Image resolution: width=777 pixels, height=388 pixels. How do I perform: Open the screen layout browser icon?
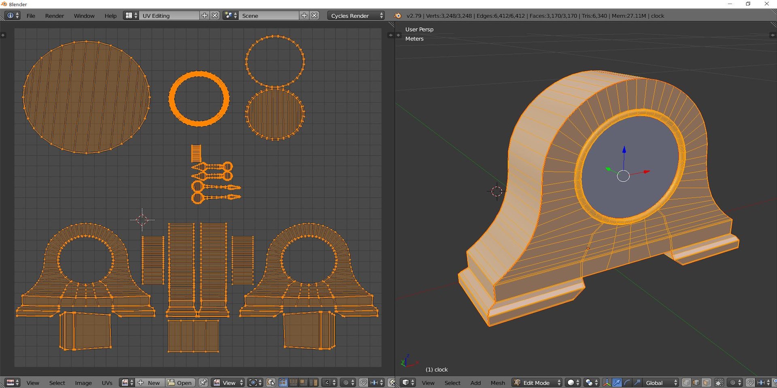click(x=131, y=16)
